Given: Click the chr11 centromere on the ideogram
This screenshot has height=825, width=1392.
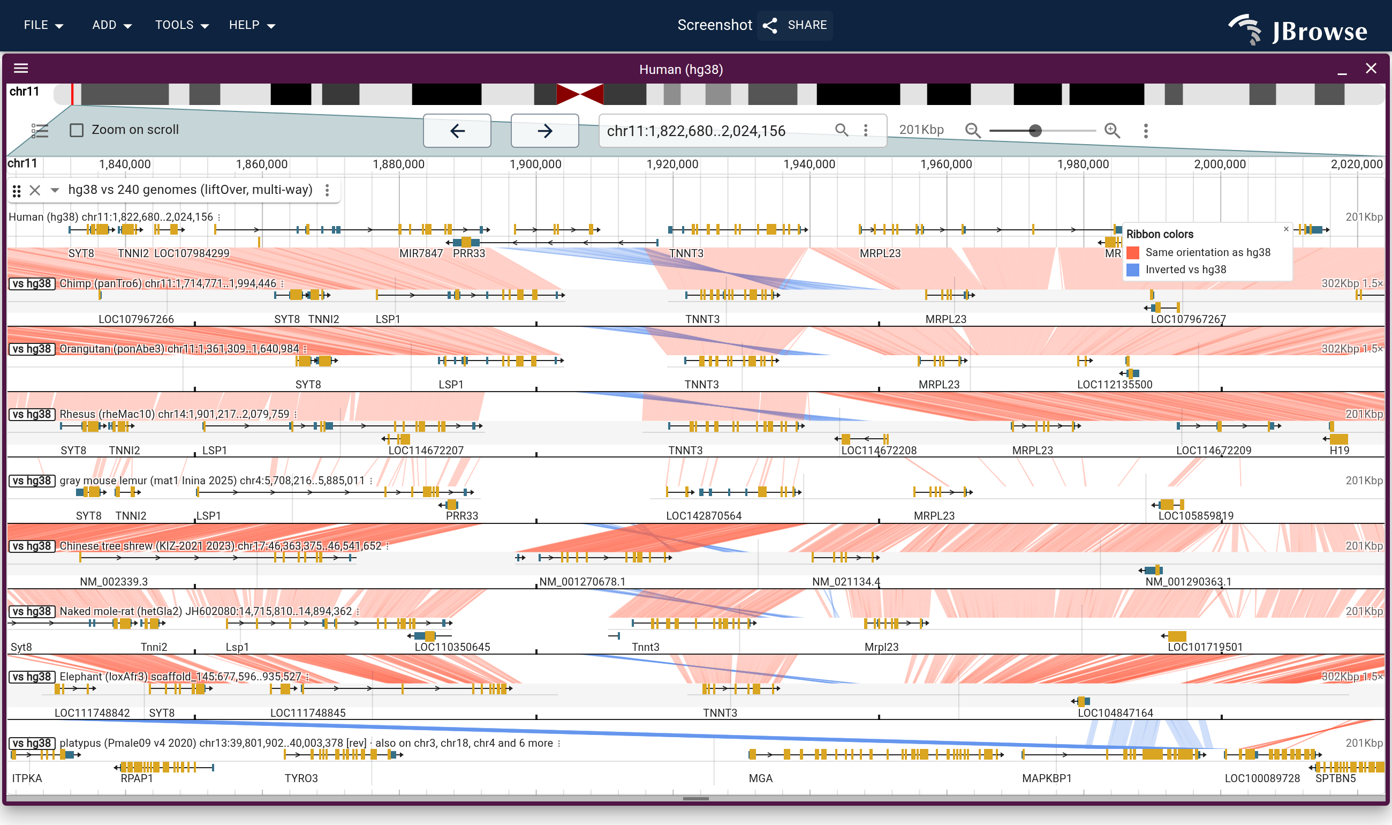Looking at the screenshot, I should pyautogui.click(x=579, y=94).
